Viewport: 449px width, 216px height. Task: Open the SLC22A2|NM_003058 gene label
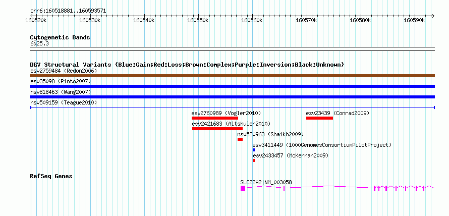(x=266, y=183)
